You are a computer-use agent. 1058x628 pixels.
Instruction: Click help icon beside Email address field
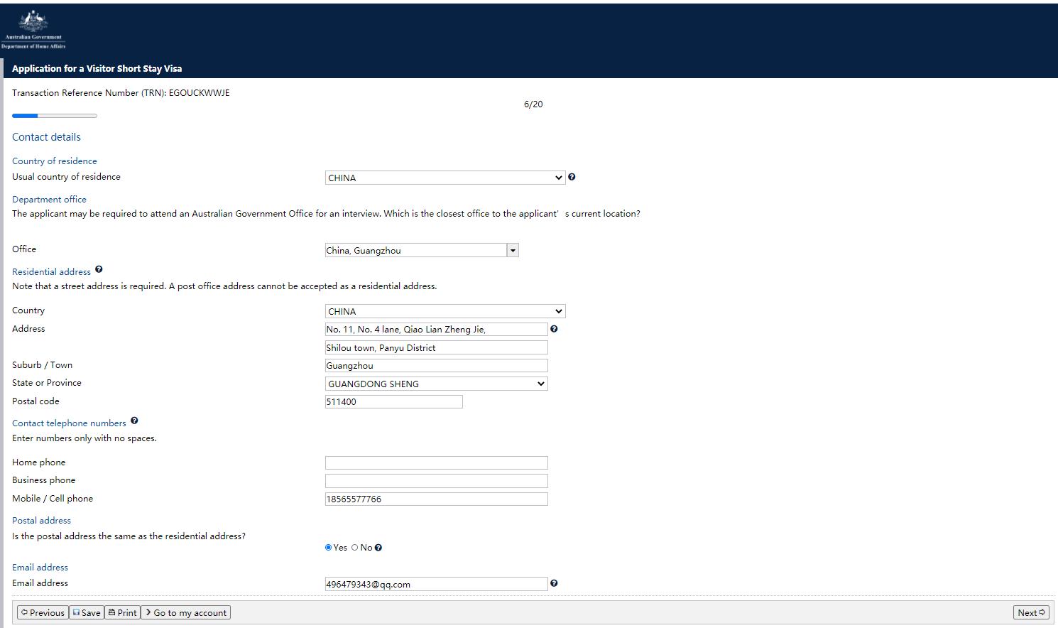(554, 583)
